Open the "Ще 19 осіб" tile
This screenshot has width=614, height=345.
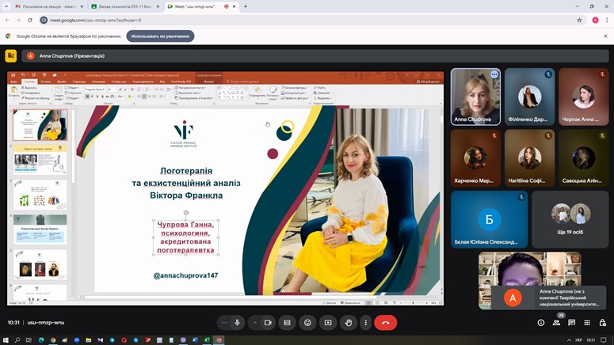(570, 219)
